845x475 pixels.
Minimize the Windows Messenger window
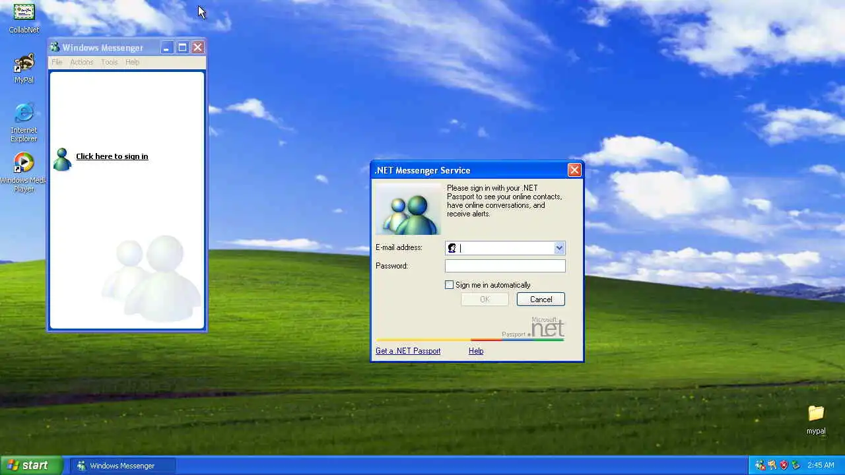[167, 47]
